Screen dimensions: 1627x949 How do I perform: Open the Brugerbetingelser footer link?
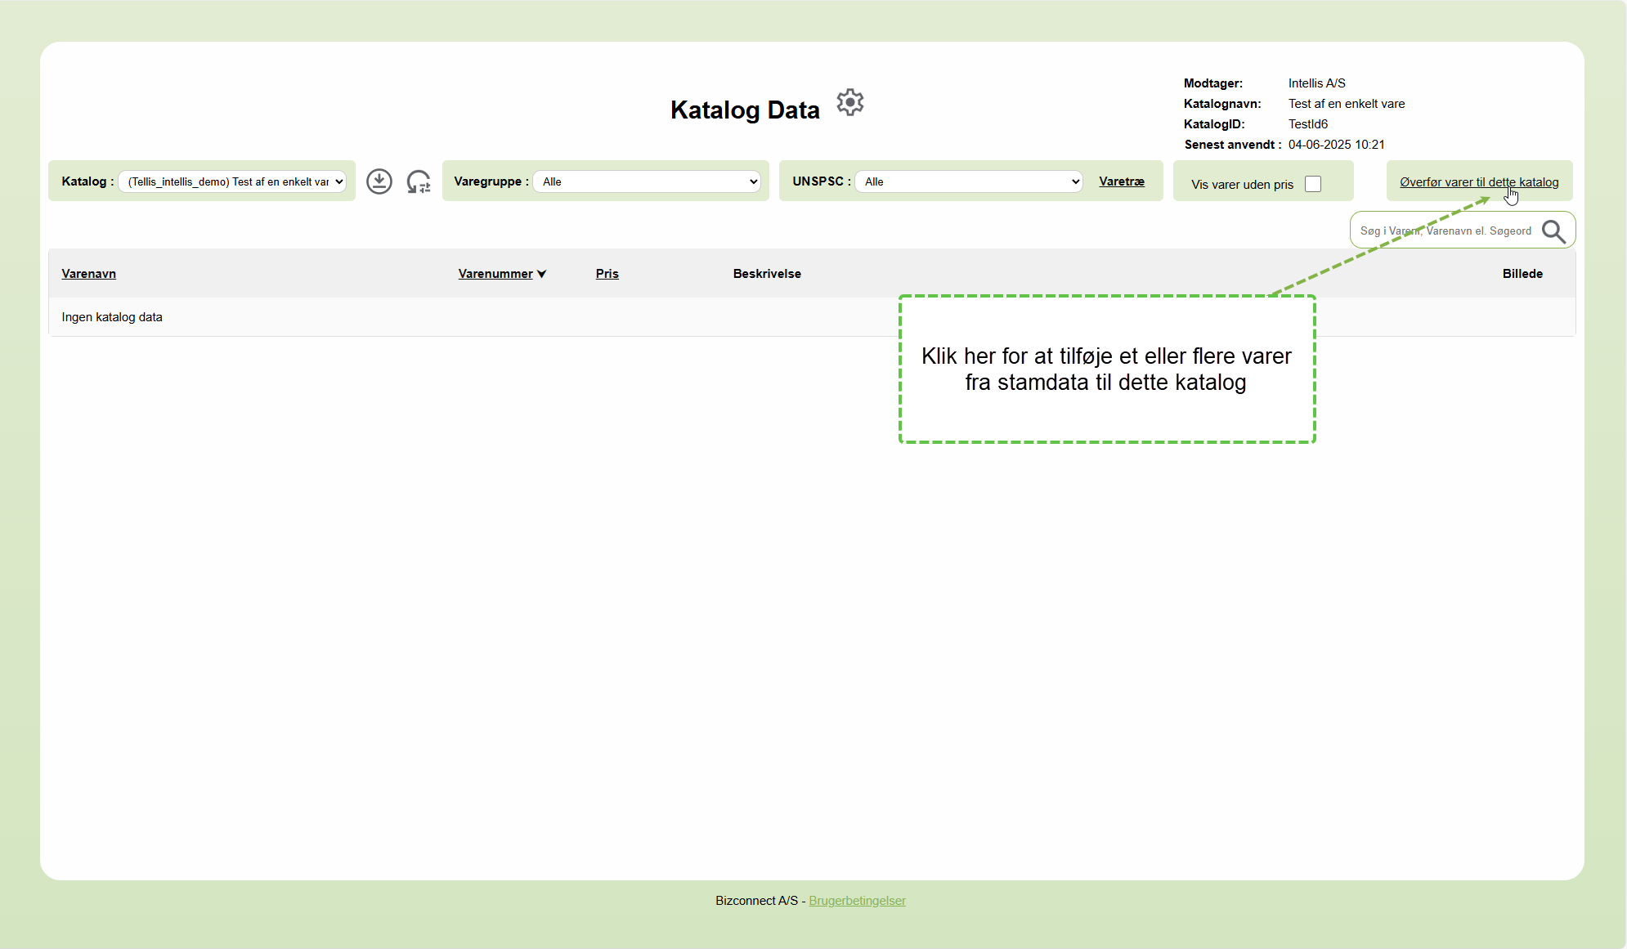pyautogui.click(x=857, y=901)
